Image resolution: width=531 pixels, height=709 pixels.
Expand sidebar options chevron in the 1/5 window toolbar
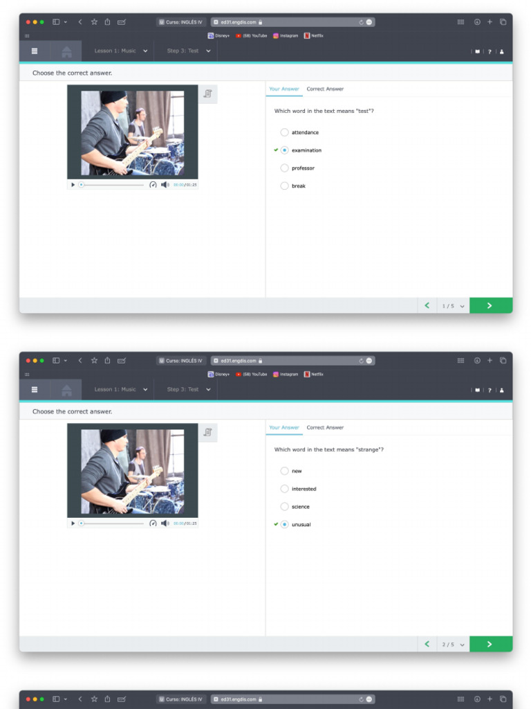(x=66, y=21)
